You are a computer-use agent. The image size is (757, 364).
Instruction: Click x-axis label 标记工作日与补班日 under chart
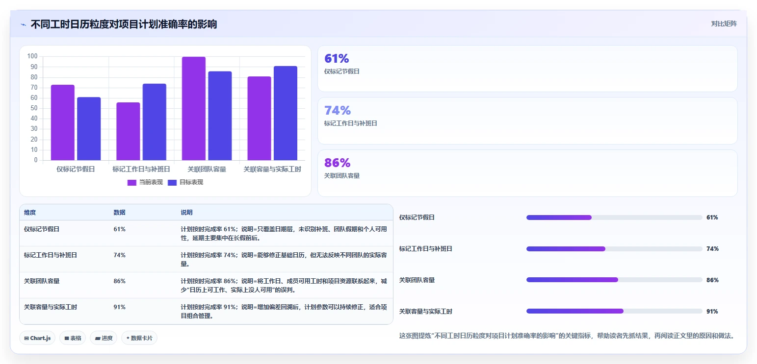pyautogui.click(x=141, y=169)
